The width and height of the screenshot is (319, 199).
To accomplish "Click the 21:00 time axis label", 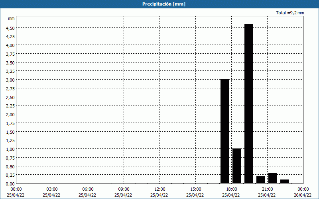I will click(x=267, y=189).
